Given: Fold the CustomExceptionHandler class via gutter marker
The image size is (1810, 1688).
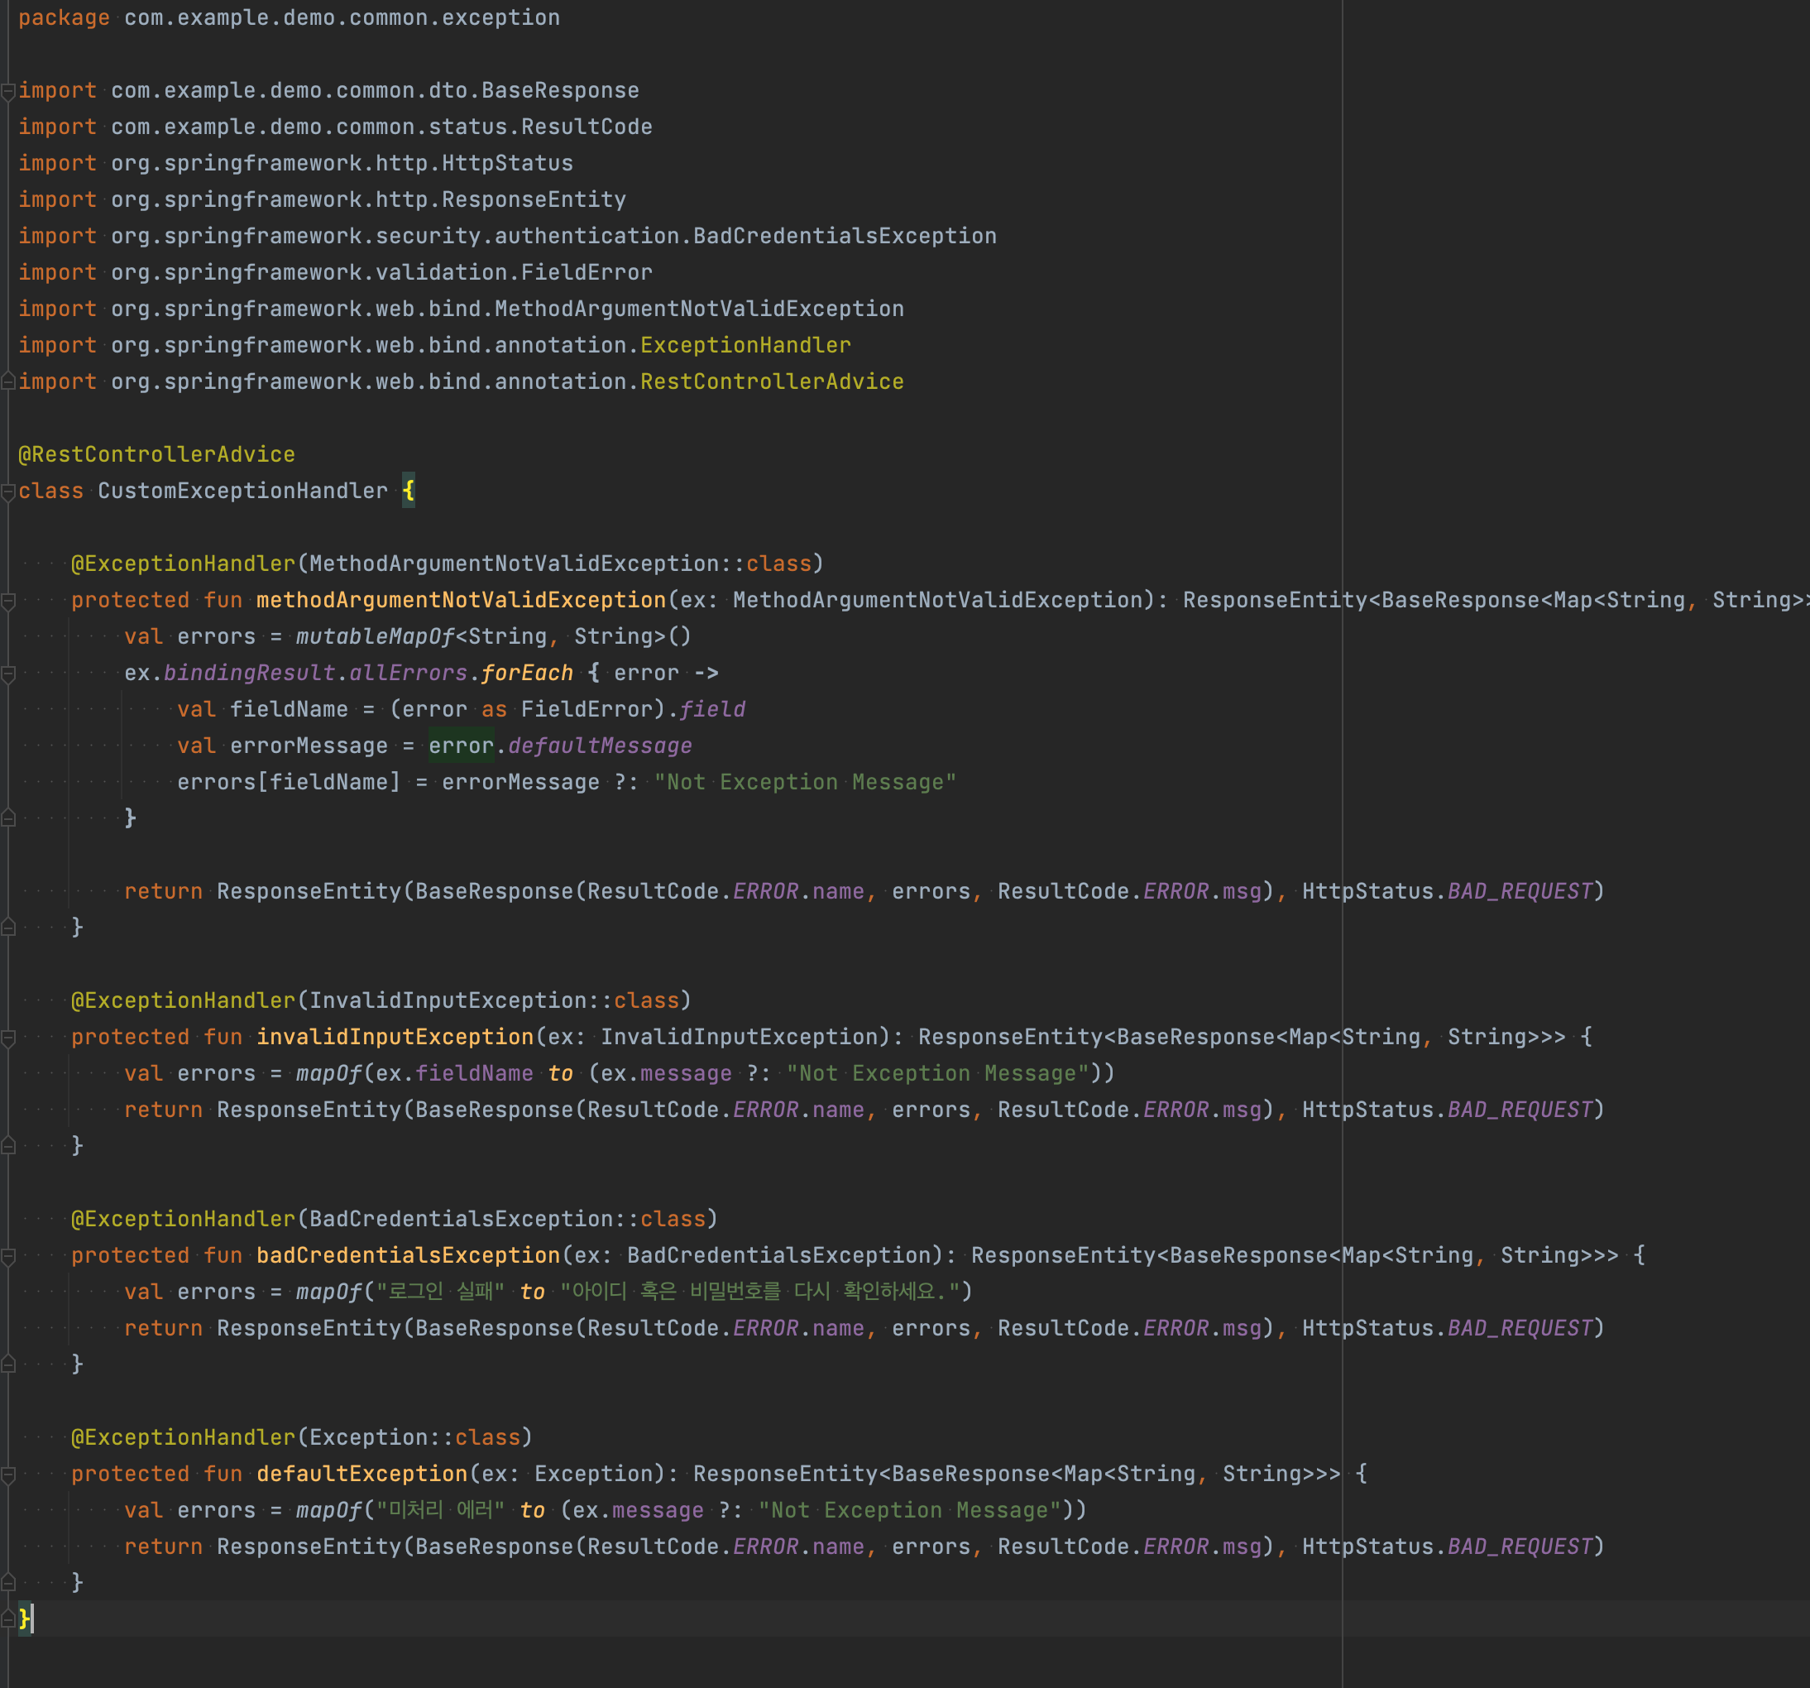Looking at the screenshot, I should pyautogui.click(x=8, y=492).
